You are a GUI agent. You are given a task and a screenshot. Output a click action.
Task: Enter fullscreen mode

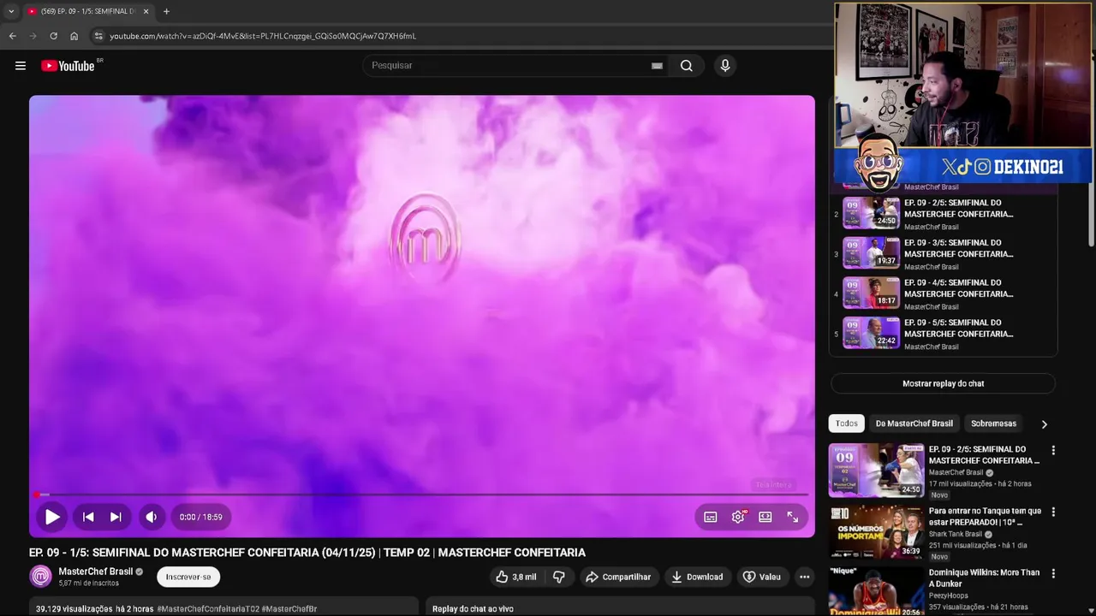click(793, 517)
